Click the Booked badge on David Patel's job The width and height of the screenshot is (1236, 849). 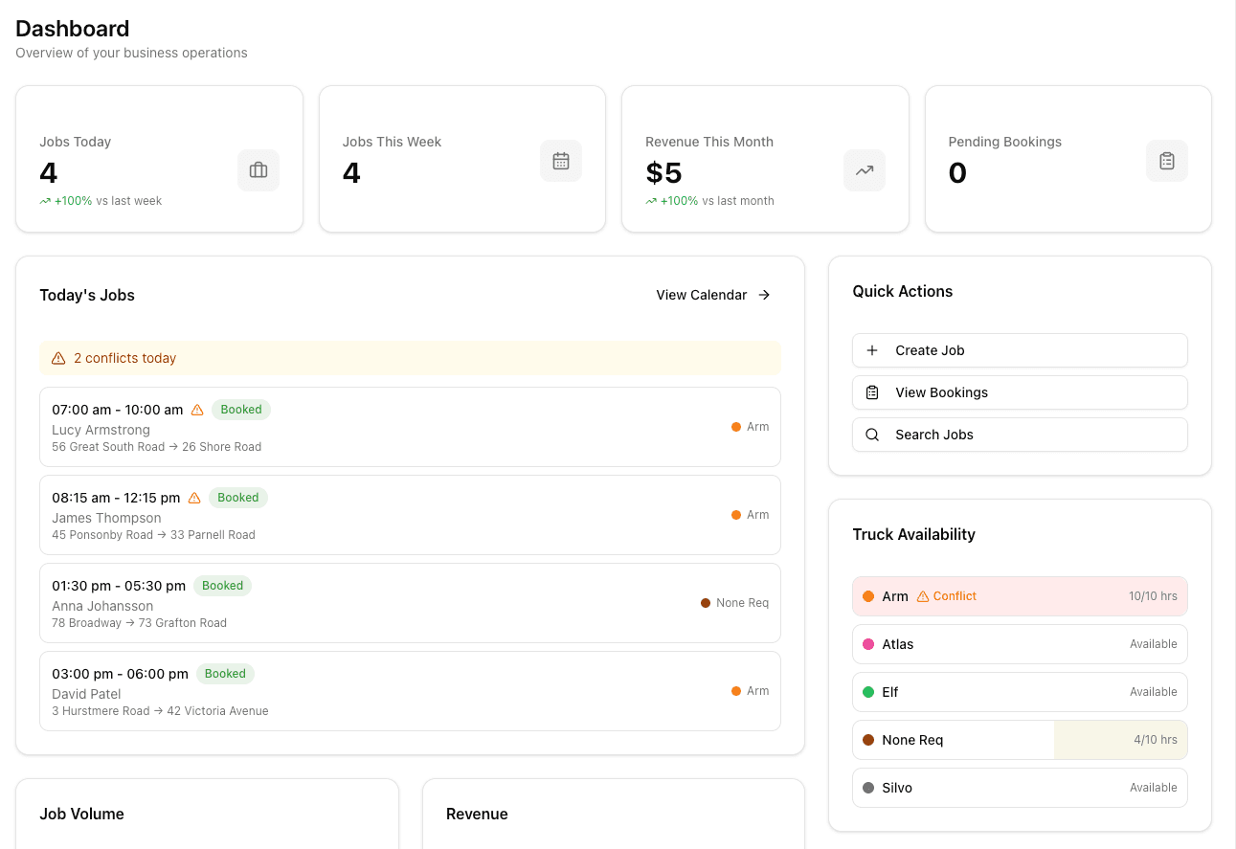[225, 674]
